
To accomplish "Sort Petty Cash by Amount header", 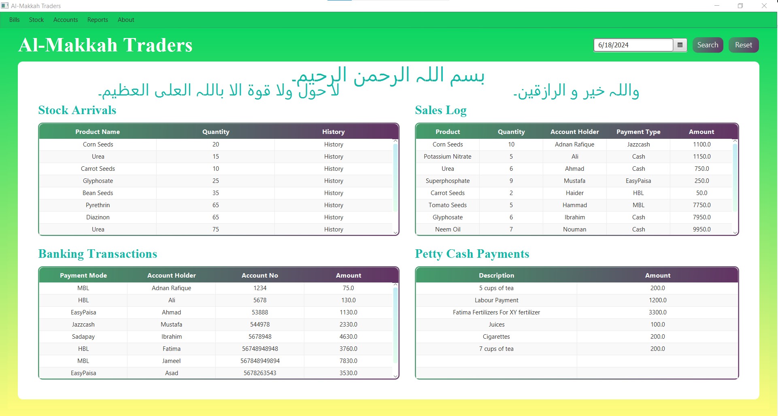I will 658,276.
